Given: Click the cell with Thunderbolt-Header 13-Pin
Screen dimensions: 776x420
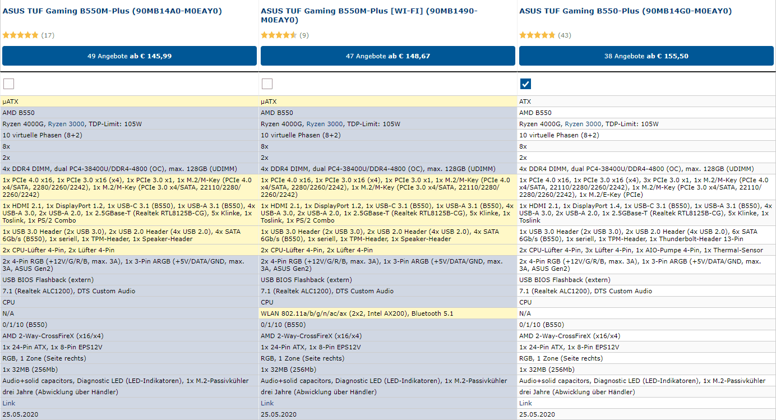Looking at the screenshot, I should [646, 235].
